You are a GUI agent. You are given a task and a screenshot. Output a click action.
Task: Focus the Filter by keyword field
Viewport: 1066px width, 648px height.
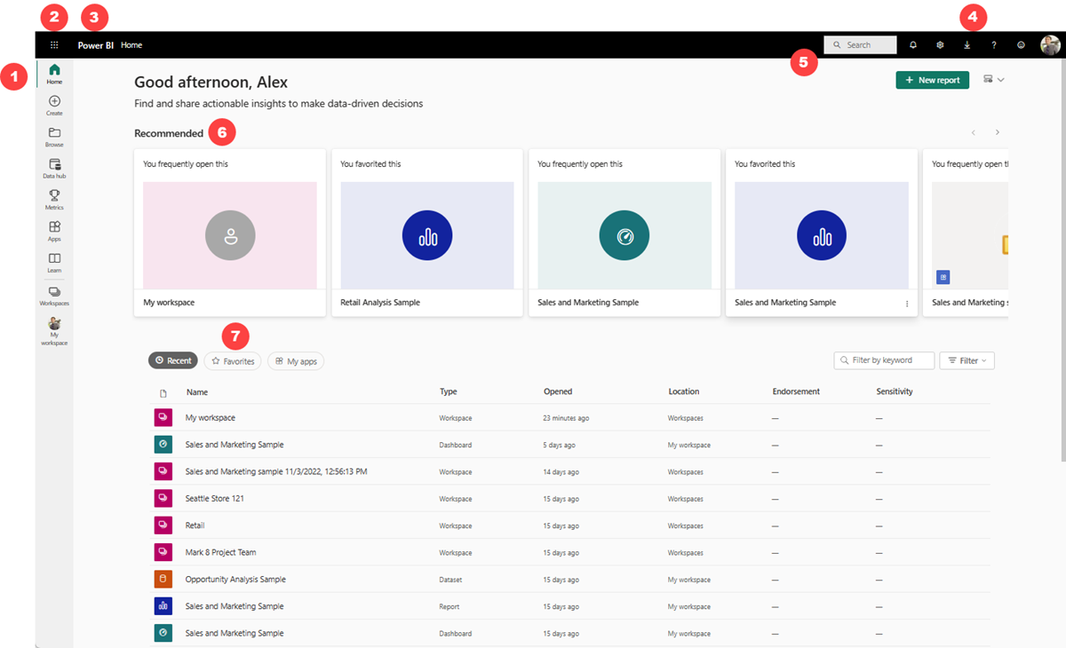(x=884, y=360)
